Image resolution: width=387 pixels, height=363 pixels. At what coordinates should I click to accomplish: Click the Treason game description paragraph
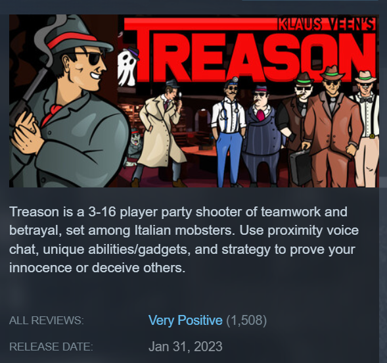[184, 240]
